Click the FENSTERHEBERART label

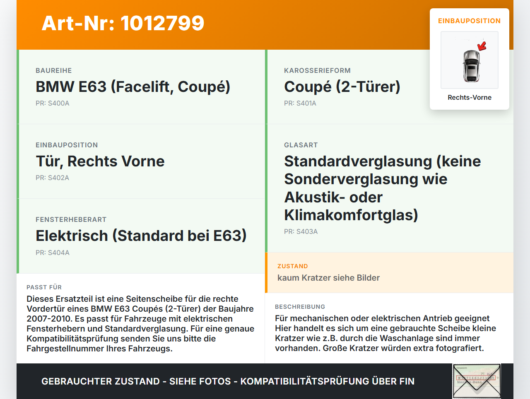click(x=71, y=219)
